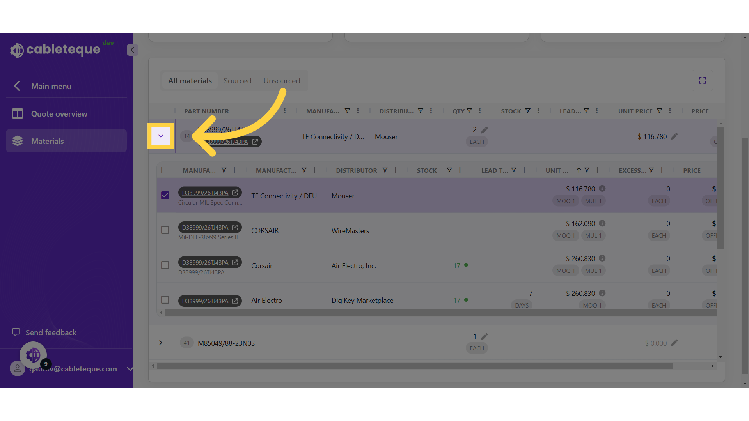Open external link icon for Mouser D38999/26TJ43PA
749x421 pixels.
click(x=235, y=193)
